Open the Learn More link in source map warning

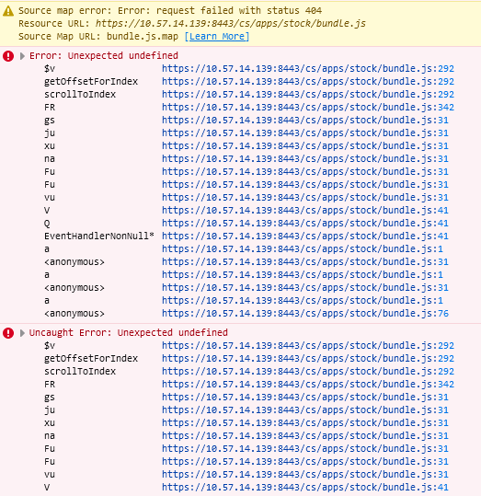point(217,37)
